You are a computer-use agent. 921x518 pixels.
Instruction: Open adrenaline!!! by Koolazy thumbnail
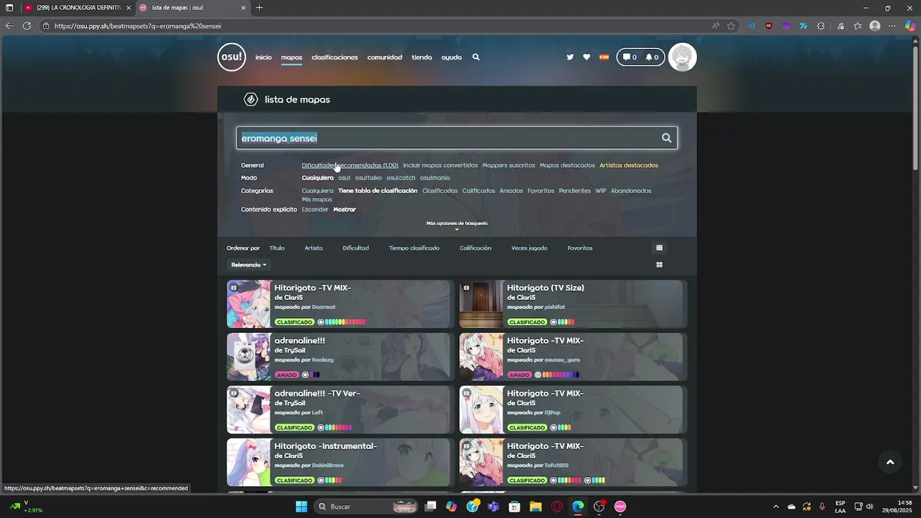(249, 357)
